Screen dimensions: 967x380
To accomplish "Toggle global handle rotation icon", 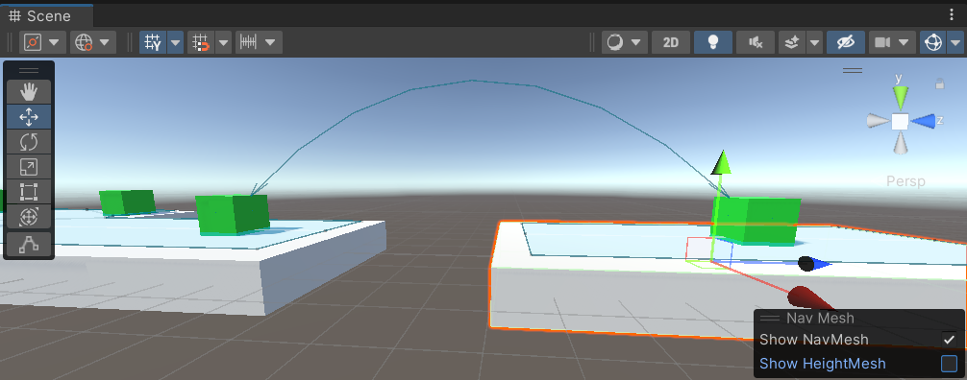I will tap(83, 42).
